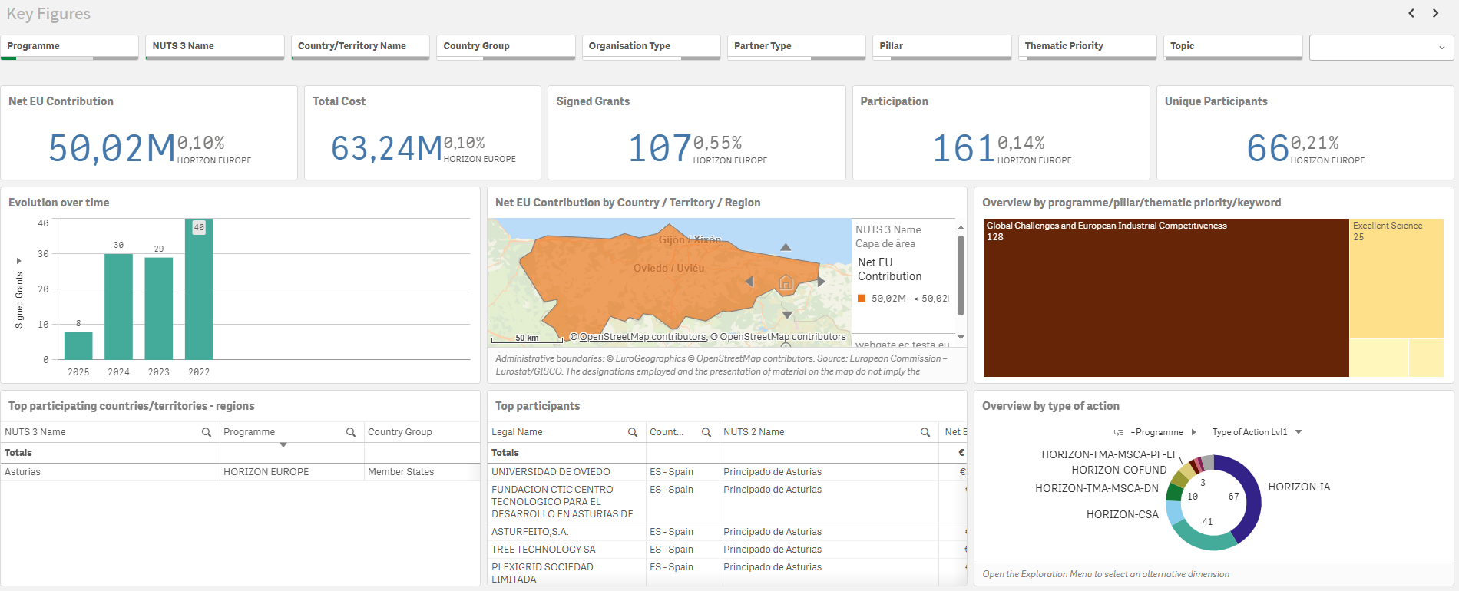Search the Legal Name column

coord(633,432)
